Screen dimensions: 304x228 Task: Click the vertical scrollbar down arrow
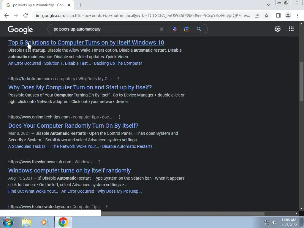click(x=301, y=208)
